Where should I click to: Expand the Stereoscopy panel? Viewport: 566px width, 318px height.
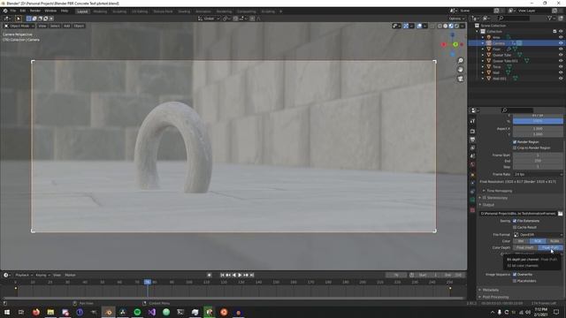point(497,198)
